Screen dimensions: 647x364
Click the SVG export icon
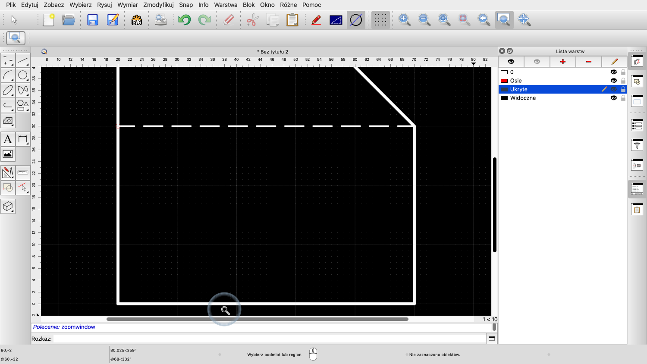point(137,20)
